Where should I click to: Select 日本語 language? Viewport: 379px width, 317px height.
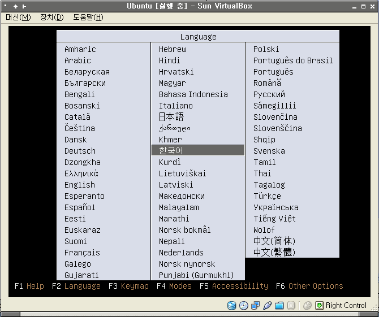click(171, 117)
